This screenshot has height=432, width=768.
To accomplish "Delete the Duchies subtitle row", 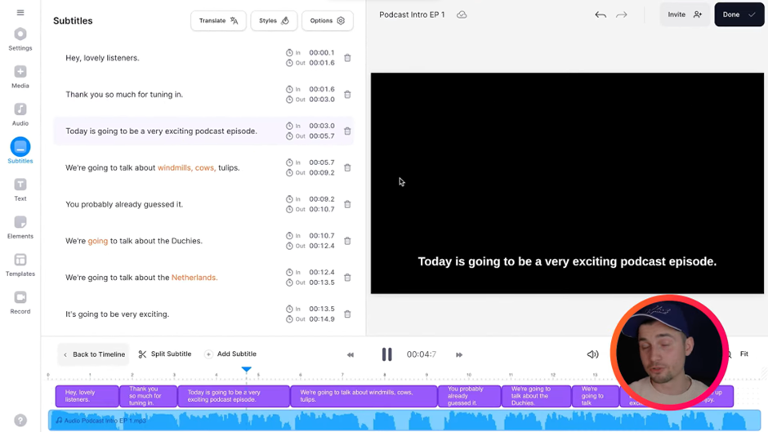I will pyautogui.click(x=347, y=240).
